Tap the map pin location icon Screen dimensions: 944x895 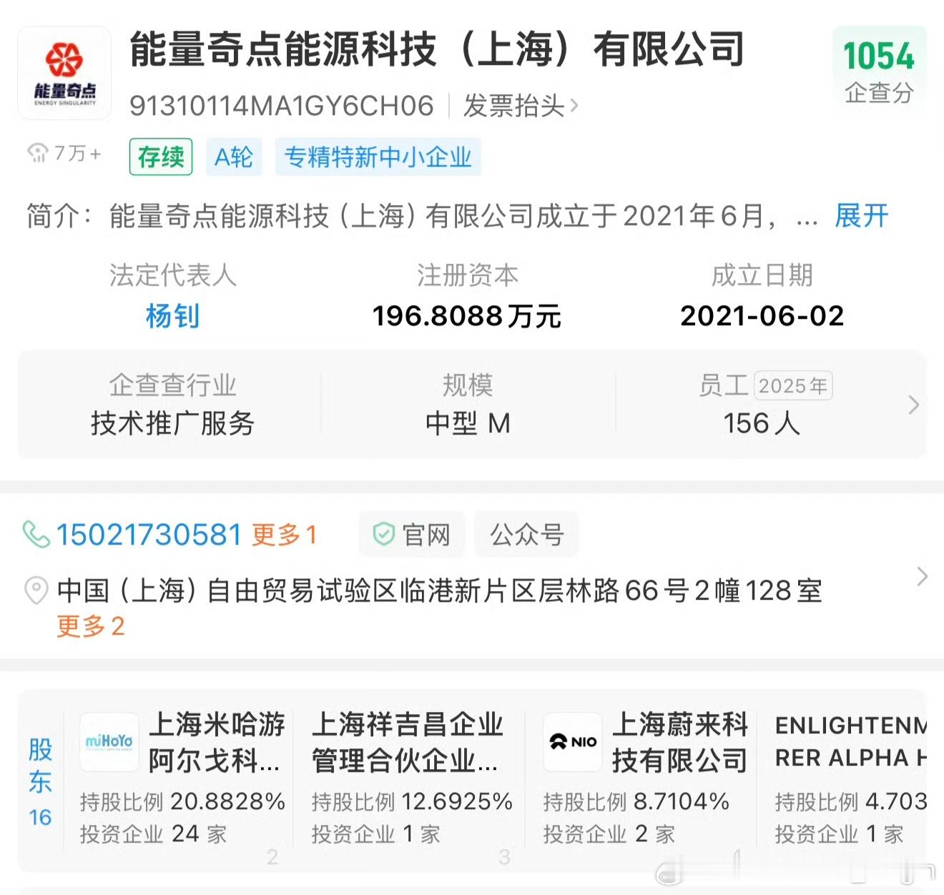36,590
